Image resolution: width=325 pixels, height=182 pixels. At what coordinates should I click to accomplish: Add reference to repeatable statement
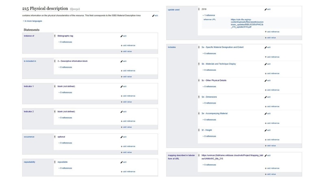(128, 171)
